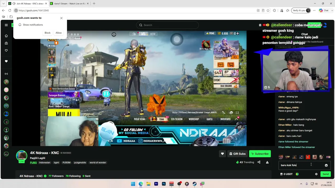Screen dimensions: 335x188
Task: Open Edge Settings and more menu
Action: click(x=314, y=10)
